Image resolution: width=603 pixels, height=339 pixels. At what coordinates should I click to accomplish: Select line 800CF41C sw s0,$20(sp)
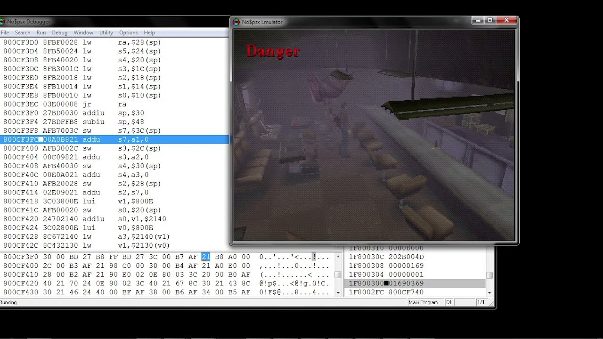[x=114, y=210]
